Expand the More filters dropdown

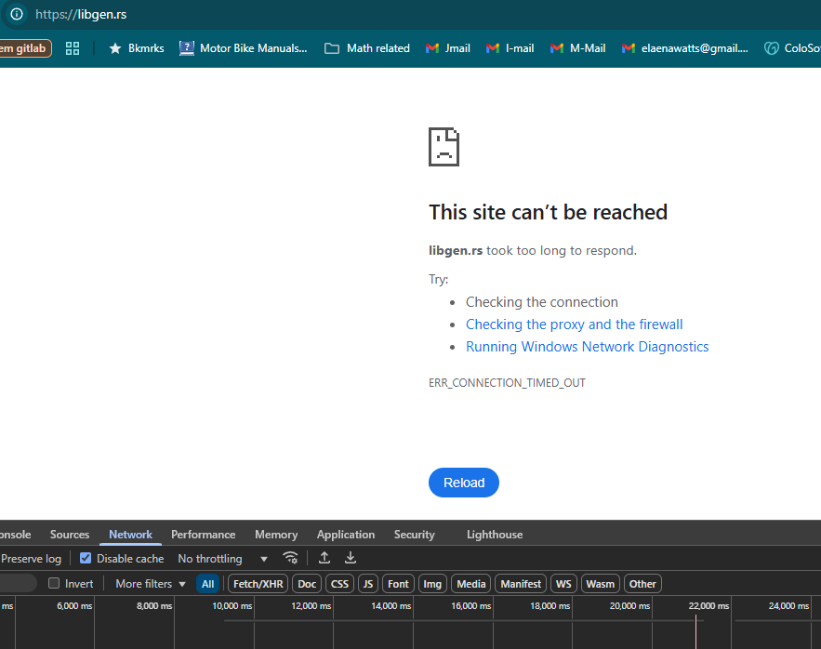(151, 584)
